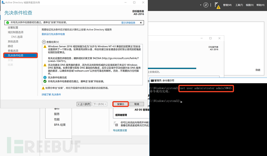Click the Install (安装) button

click(120, 104)
